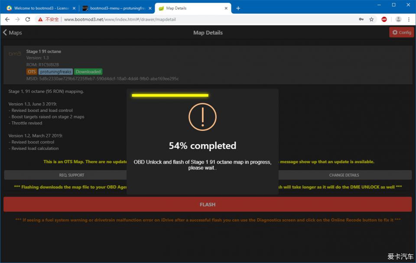Close the bootmod3-menu tab
Screen dimensions: 416x263
pos(150,8)
